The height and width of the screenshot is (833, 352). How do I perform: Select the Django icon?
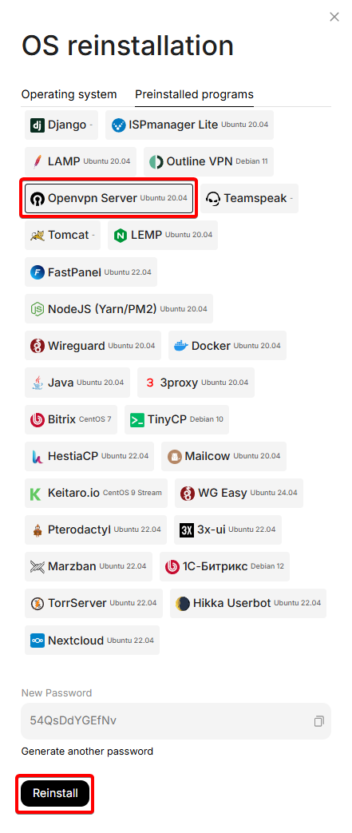38,125
